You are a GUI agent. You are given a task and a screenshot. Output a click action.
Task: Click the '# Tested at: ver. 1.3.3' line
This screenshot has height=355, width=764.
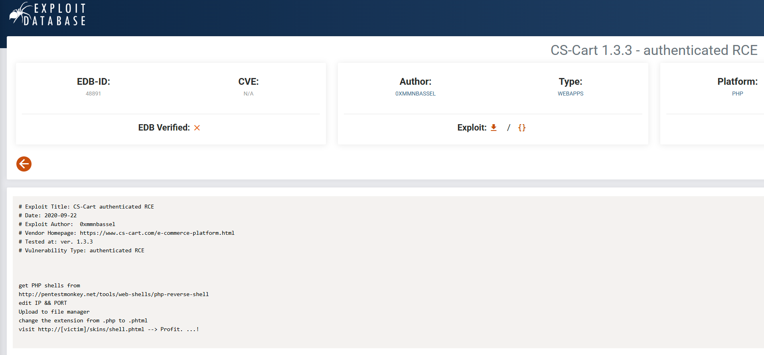tap(55, 242)
